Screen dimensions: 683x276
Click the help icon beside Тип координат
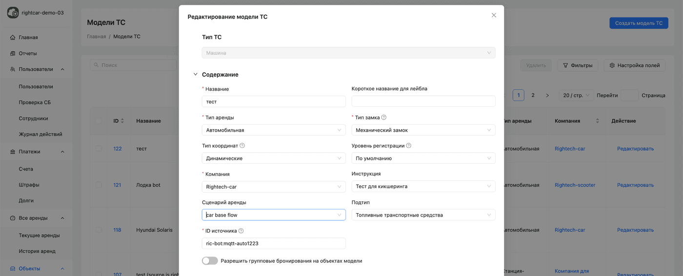pos(242,146)
